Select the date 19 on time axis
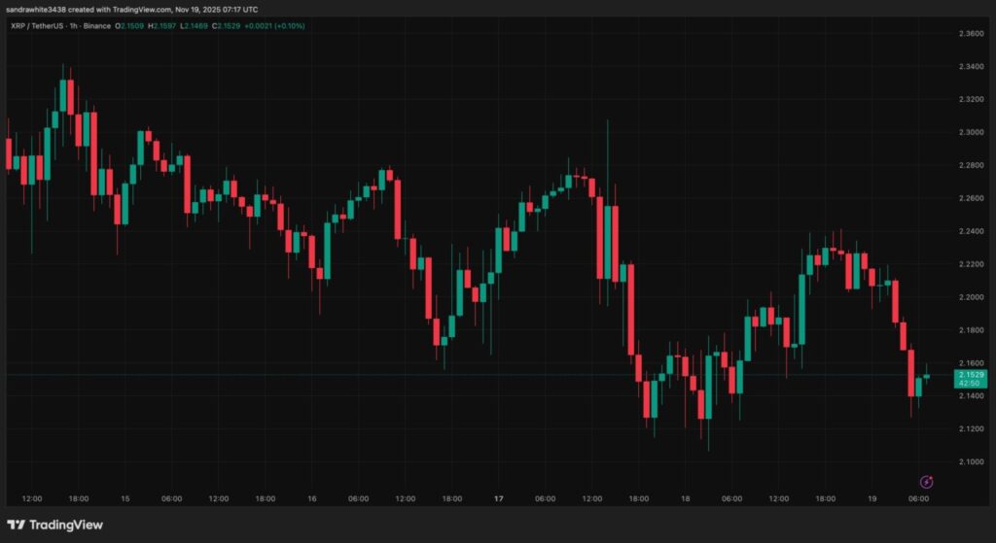This screenshot has width=996, height=543. tap(871, 499)
